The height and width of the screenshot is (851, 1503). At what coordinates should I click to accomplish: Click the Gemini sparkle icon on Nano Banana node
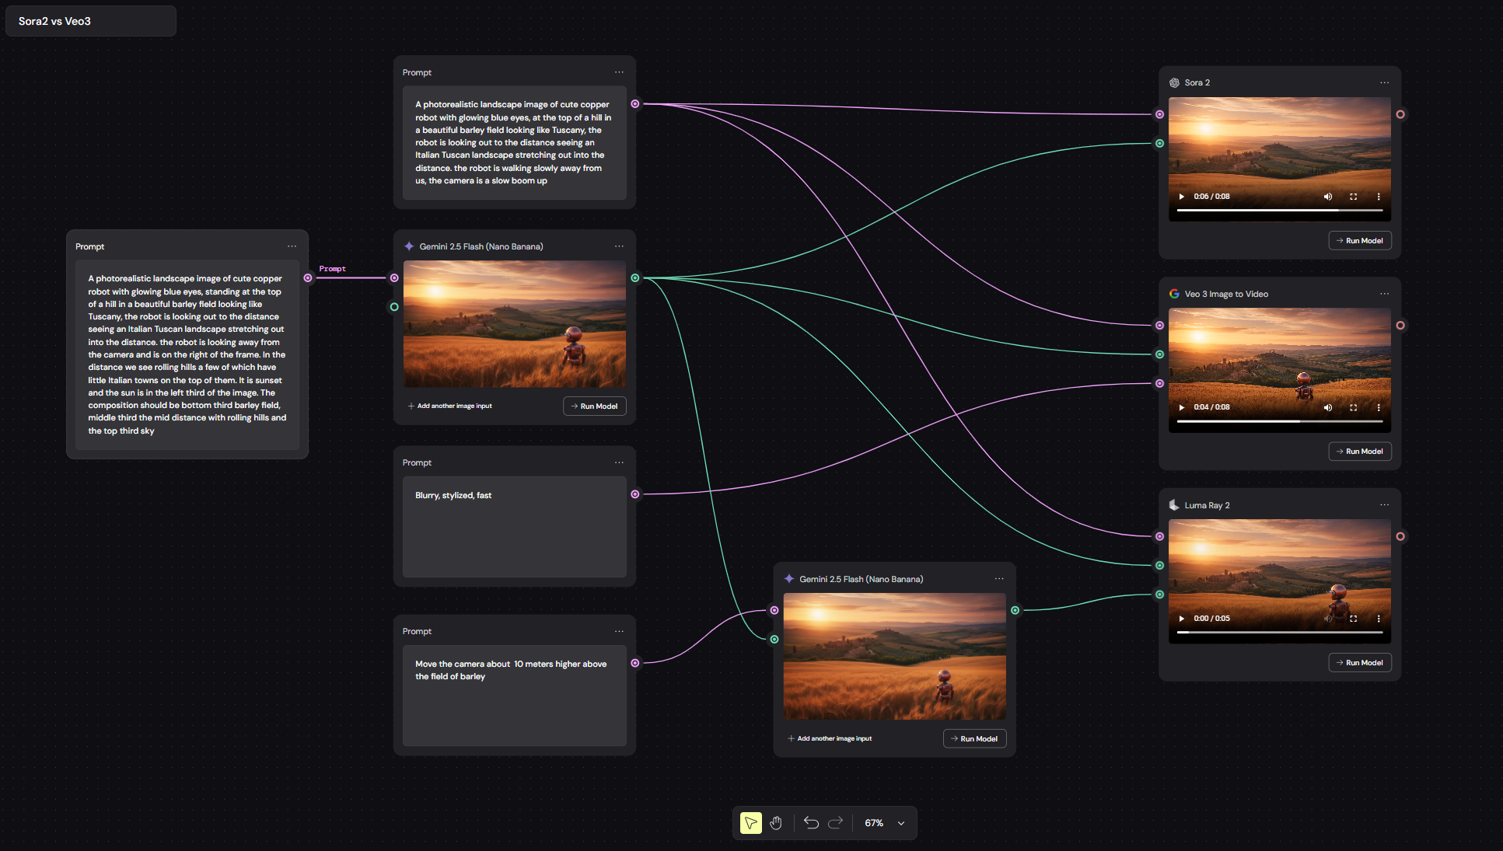pos(410,246)
